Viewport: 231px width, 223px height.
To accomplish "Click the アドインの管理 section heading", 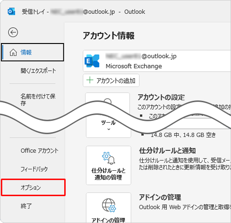I will tap(160, 197).
